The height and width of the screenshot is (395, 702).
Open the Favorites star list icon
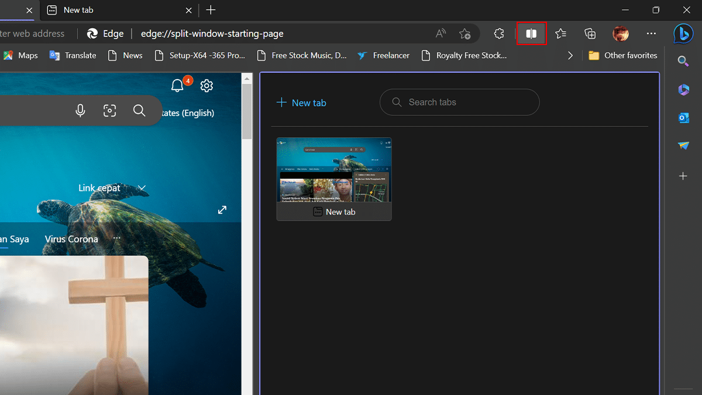(x=560, y=34)
